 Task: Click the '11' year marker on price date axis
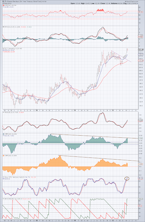[75, 110]
